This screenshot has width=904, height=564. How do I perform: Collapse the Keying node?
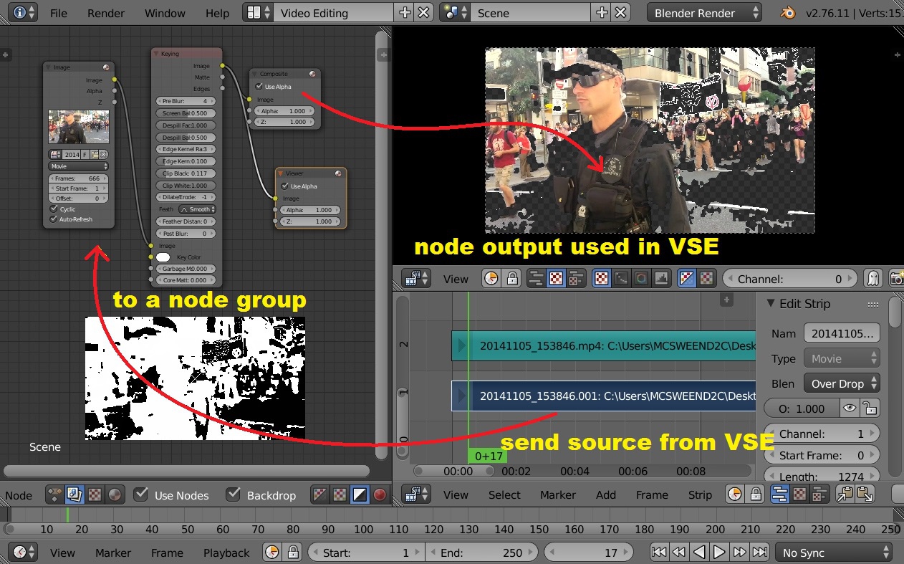[x=156, y=54]
